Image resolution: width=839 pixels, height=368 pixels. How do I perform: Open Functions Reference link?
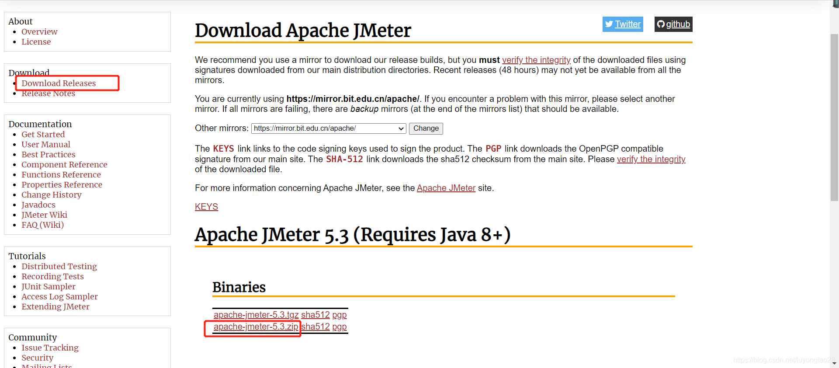61,174
